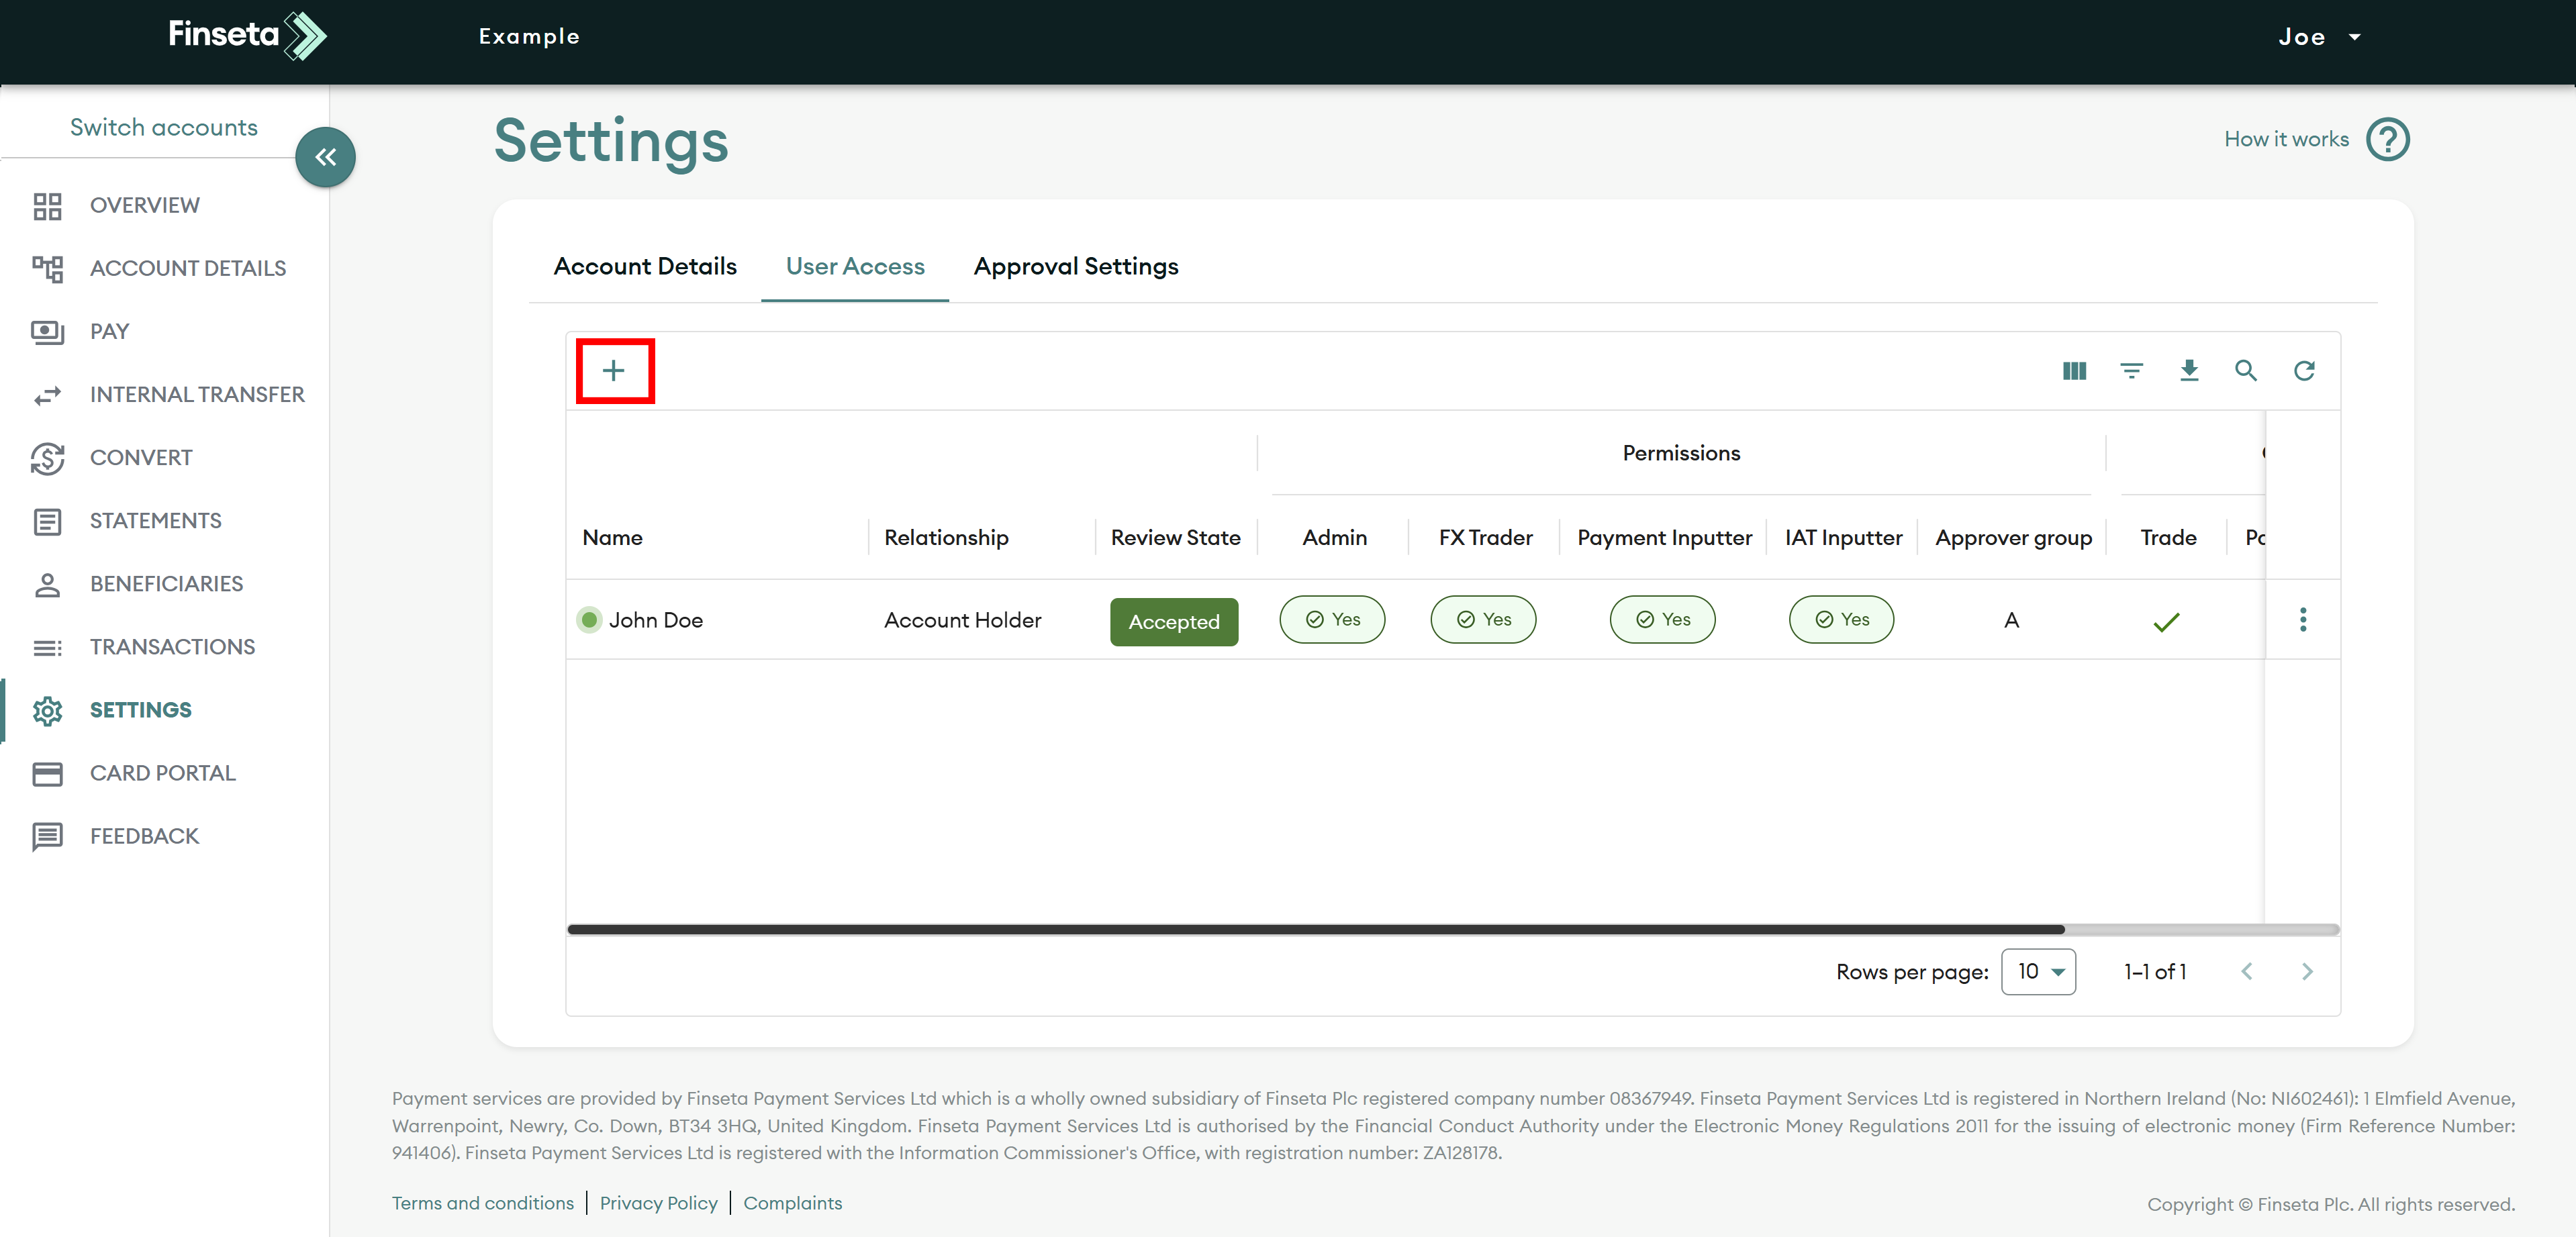The width and height of the screenshot is (2576, 1237).
Task: Click the plus icon to add user
Action: pyautogui.click(x=614, y=371)
